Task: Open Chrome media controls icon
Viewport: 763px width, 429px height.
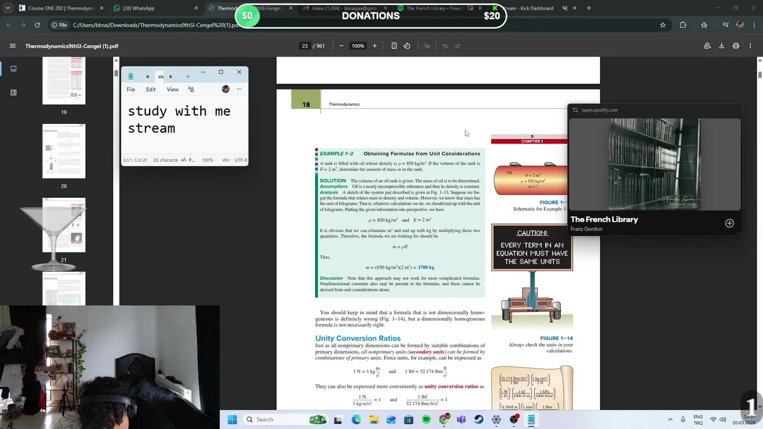Action: [x=725, y=25]
